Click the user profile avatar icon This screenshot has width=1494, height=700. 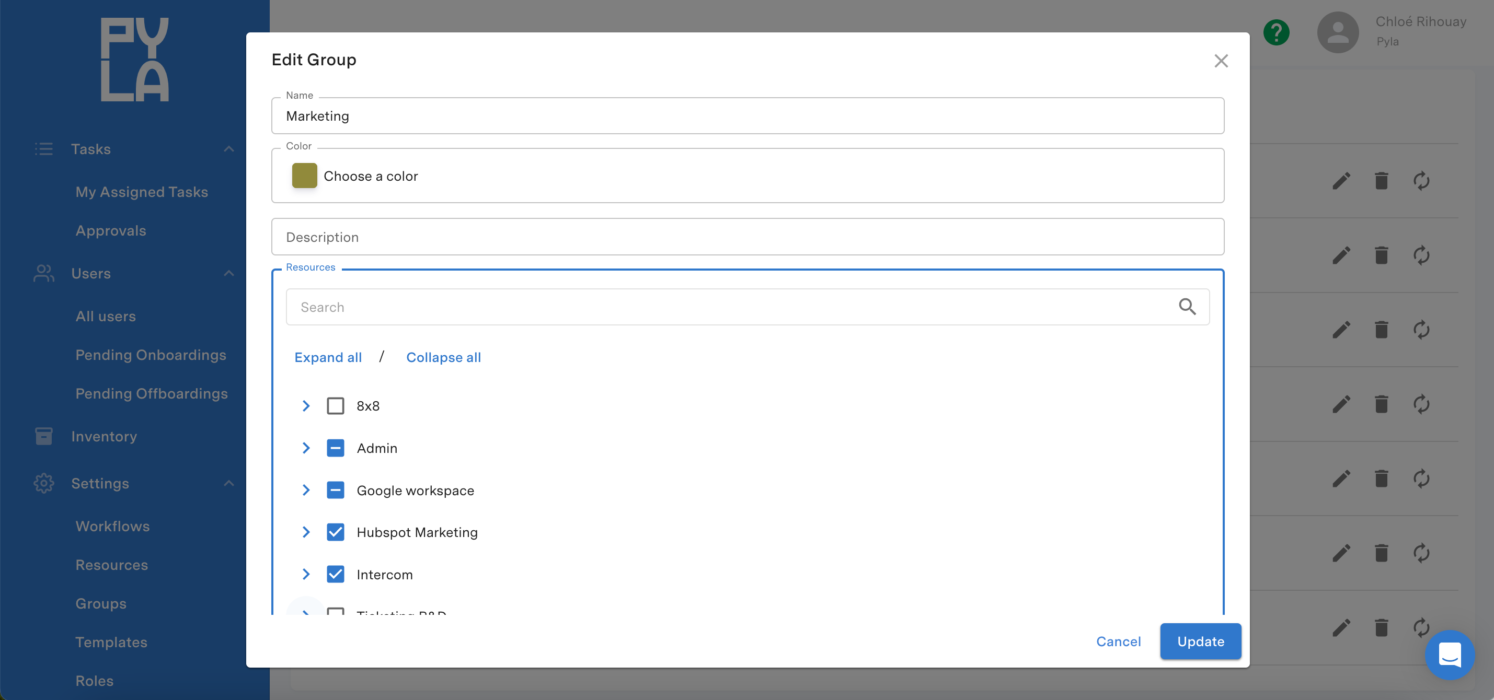click(x=1337, y=32)
